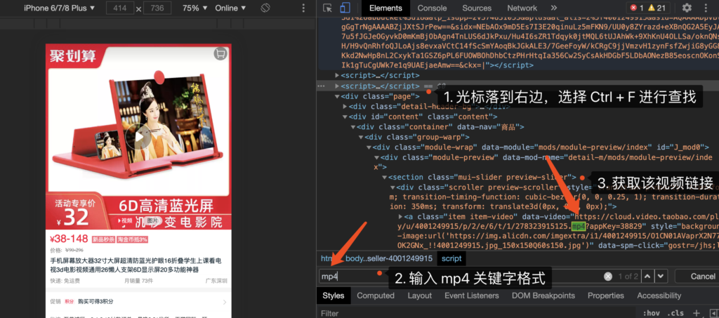Rotate the device viewport orientation
This screenshot has width=719, height=318.
pyautogui.click(x=265, y=8)
